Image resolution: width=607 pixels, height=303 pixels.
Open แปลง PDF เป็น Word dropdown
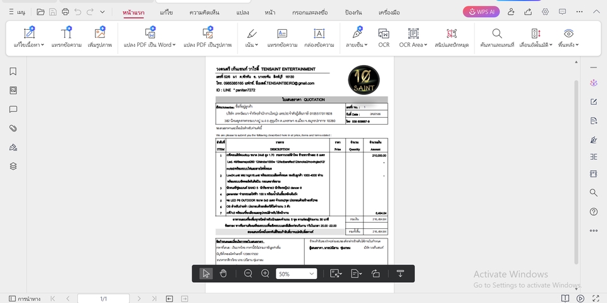(x=150, y=37)
